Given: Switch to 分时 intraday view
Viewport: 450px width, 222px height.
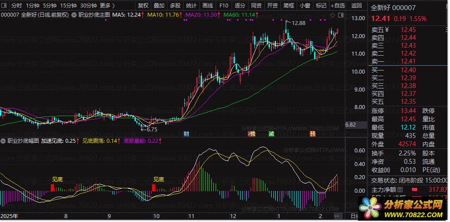Looking at the screenshot, I should tap(16, 6).
